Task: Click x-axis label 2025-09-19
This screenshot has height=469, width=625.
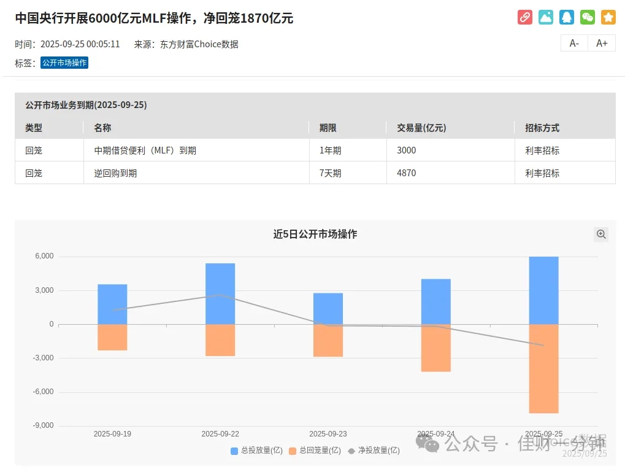Action: (x=112, y=434)
